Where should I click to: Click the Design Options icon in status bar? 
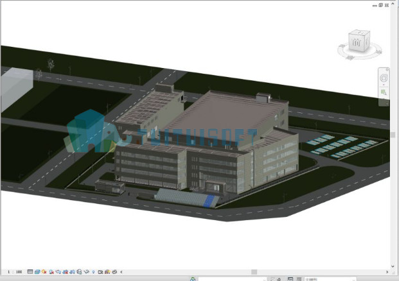pos(290,279)
